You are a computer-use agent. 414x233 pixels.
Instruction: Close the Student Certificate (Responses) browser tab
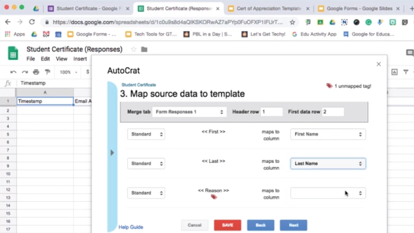[x=218, y=9]
